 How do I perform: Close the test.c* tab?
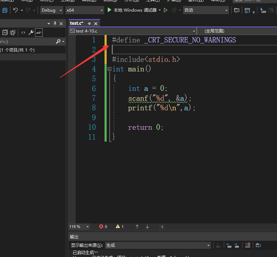pyautogui.click(x=96, y=23)
